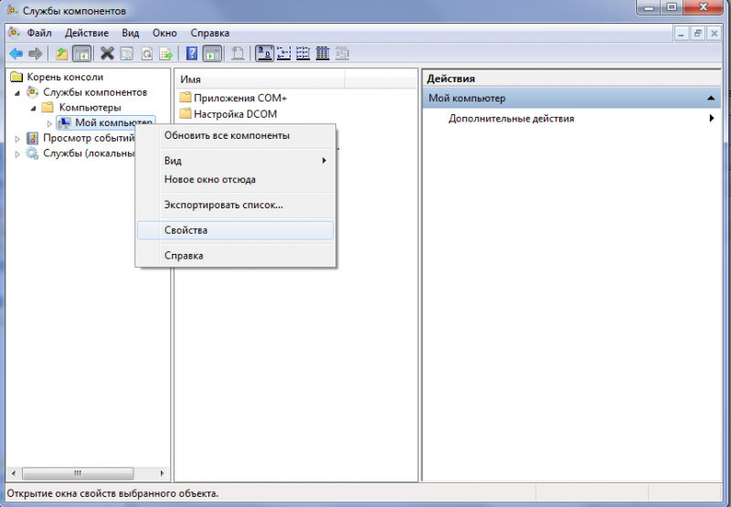
Task: Open the Справка menu in menu bar
Action: [210, 33]
